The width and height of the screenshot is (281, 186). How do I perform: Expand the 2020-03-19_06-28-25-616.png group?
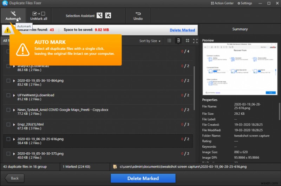click(x=14, y=139)
